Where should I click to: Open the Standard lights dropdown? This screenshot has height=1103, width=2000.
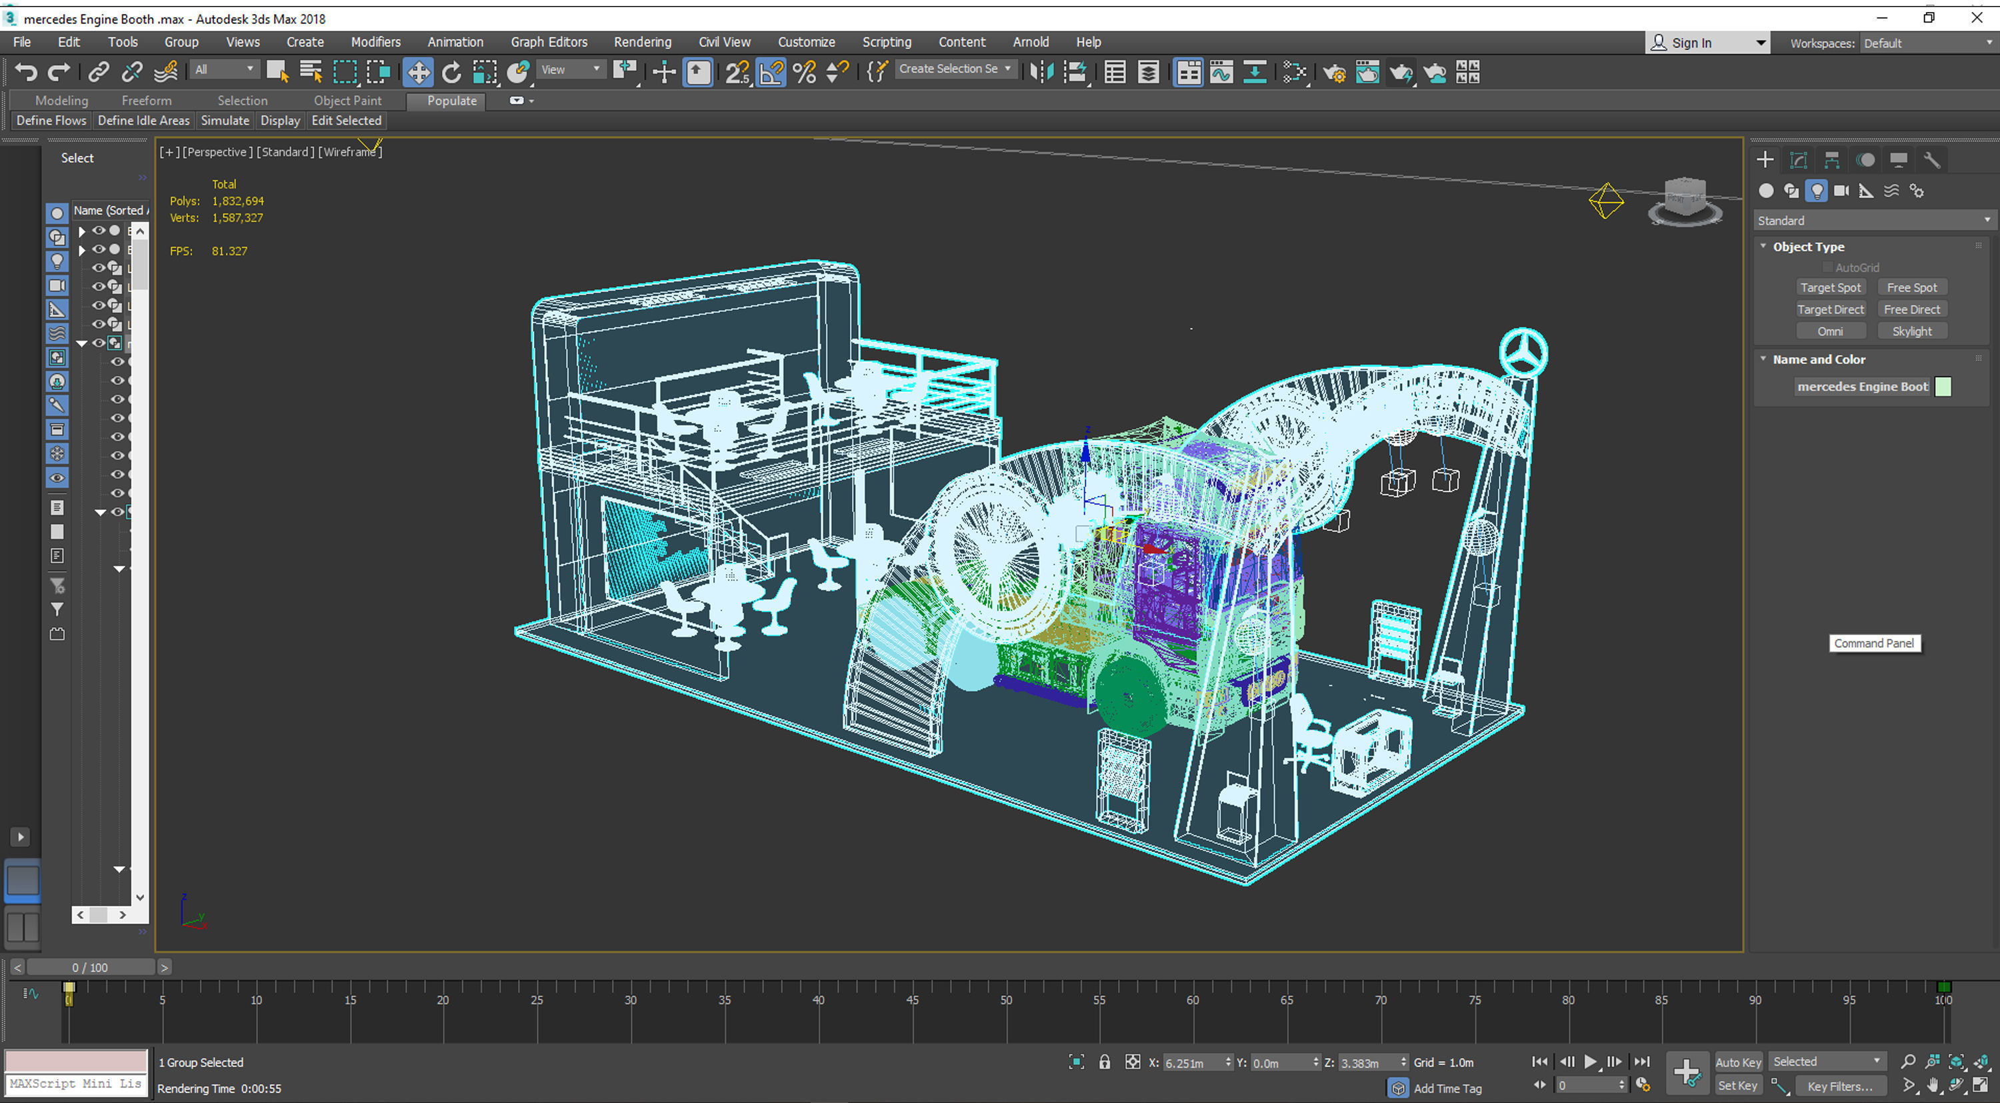coord(1871,221)
